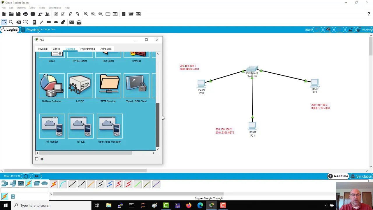Select the Connections category lightning icon
The image size is (373, 210).
pos(29,183)
